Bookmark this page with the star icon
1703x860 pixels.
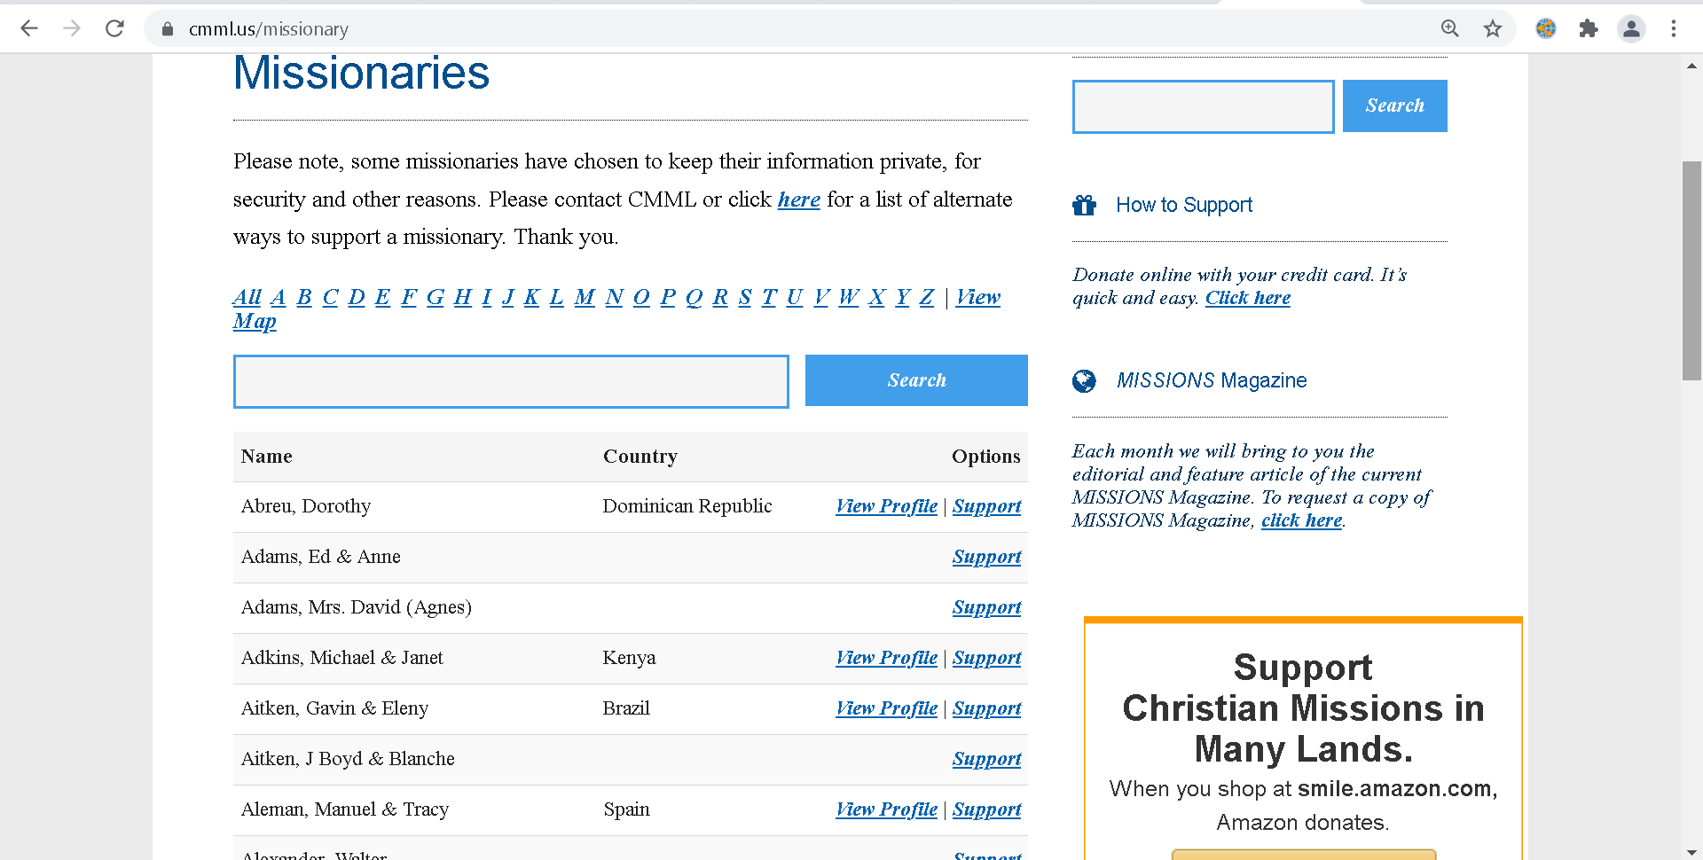[1493, 28]
